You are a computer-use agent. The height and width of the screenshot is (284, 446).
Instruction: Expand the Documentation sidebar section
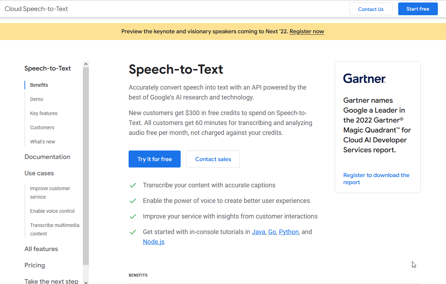tap(47, 157)
